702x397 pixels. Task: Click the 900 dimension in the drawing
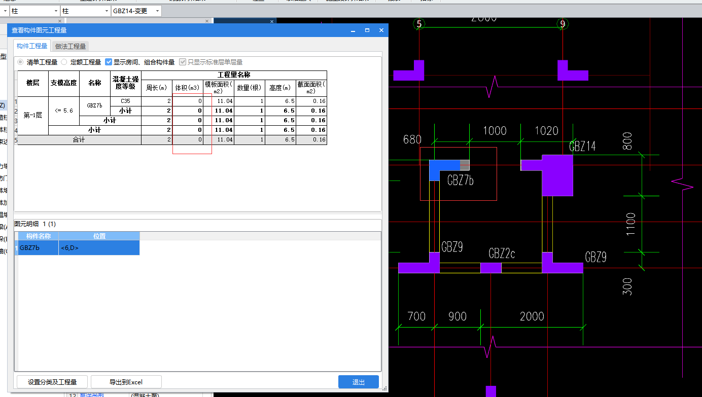click(458, 316)
